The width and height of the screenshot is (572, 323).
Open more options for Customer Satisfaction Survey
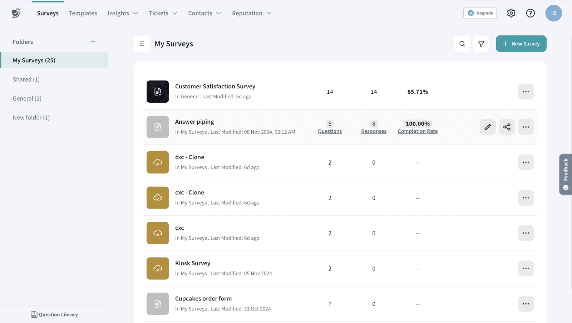526,92
